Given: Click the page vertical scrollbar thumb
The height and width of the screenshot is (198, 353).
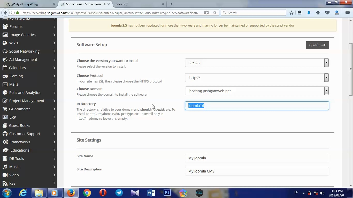Looking at the screenshot, I should 351,70.
